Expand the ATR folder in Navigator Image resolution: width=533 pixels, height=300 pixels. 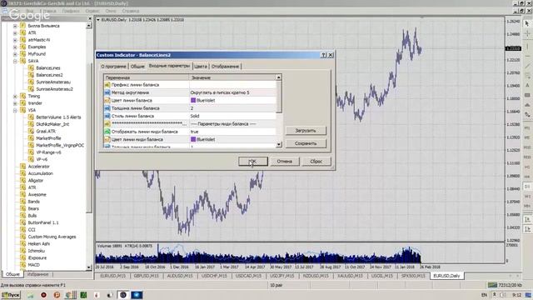[x=15, y=33]
